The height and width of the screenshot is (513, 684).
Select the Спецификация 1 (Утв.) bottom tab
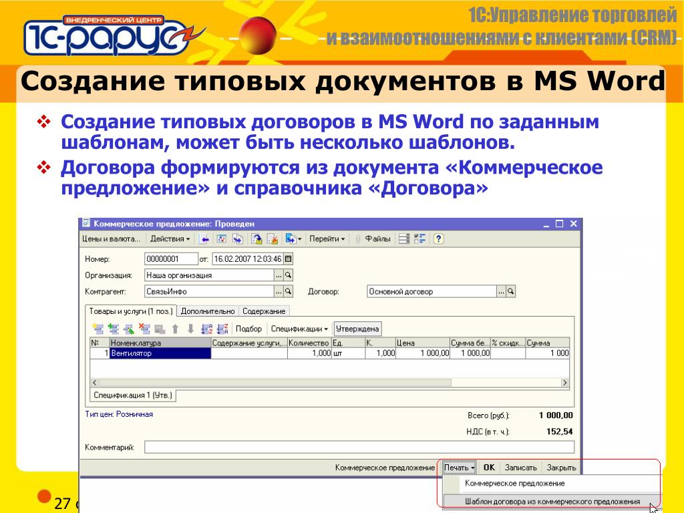pyautogui.click(x=133, y=395)
